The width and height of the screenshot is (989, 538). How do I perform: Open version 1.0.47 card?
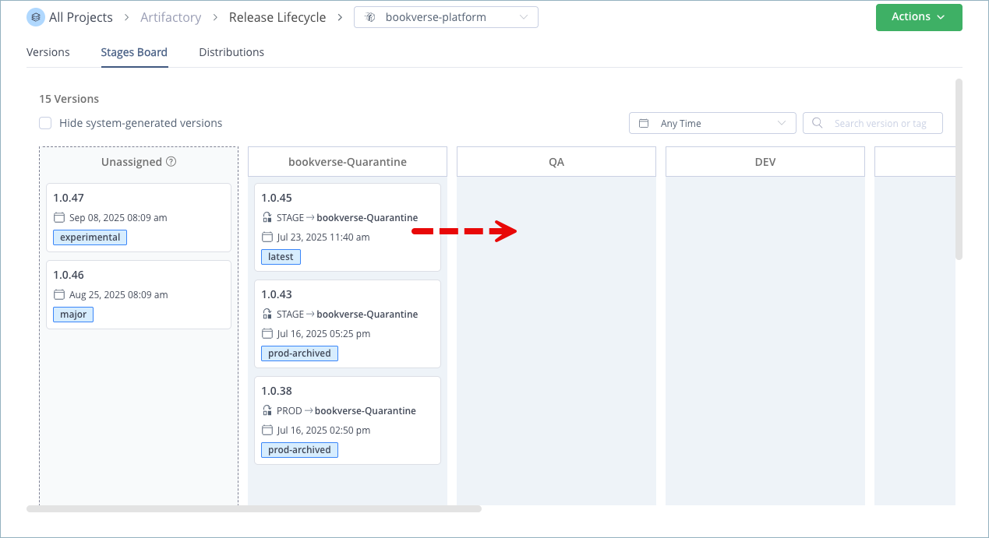coord(139,217)
